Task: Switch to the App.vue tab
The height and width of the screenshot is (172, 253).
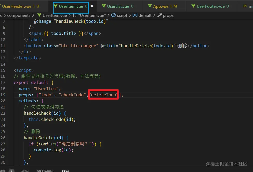Action: point(164,6)
